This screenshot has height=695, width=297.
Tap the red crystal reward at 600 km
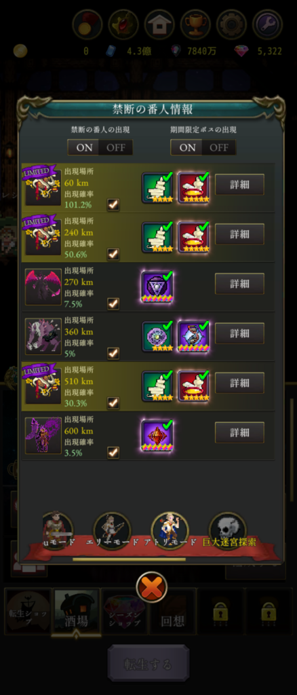157,436
